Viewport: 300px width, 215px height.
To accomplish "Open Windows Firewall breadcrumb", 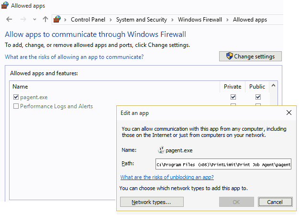I will 200,20.
